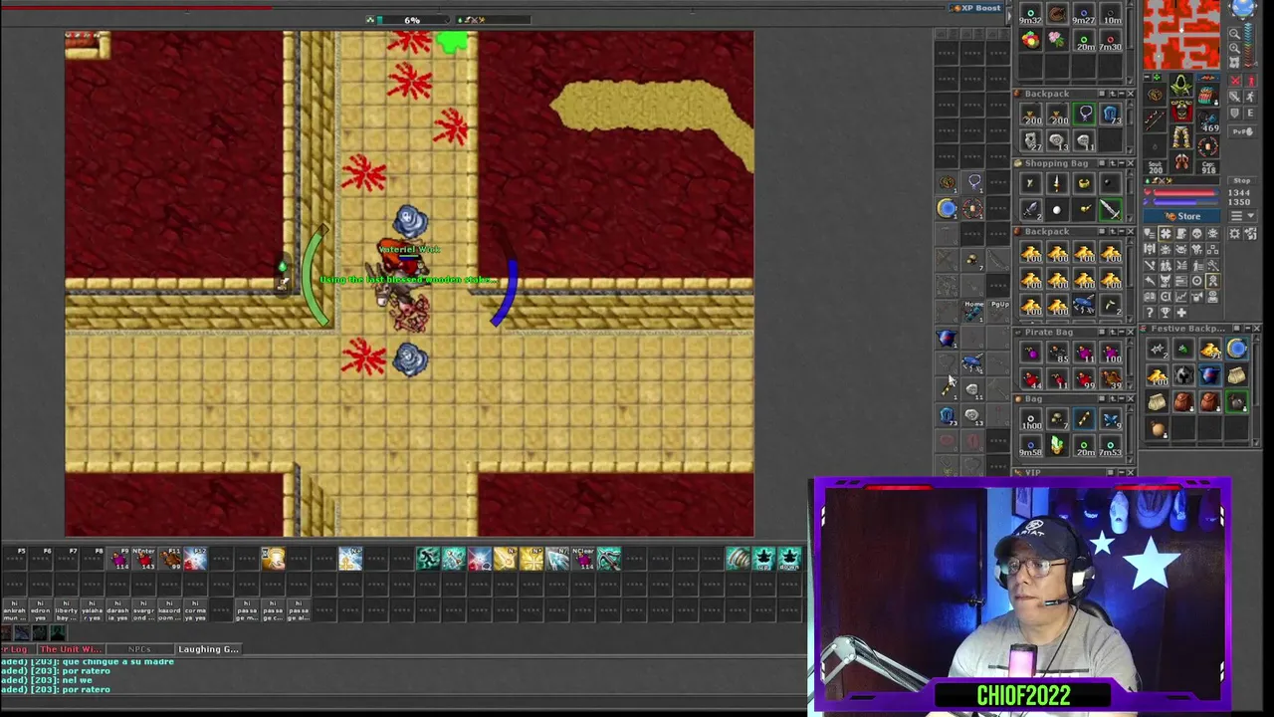This screenshot has width=1274, height=717.
Task: Toggle stand mode red figure icon
Action: point(1251,81)
